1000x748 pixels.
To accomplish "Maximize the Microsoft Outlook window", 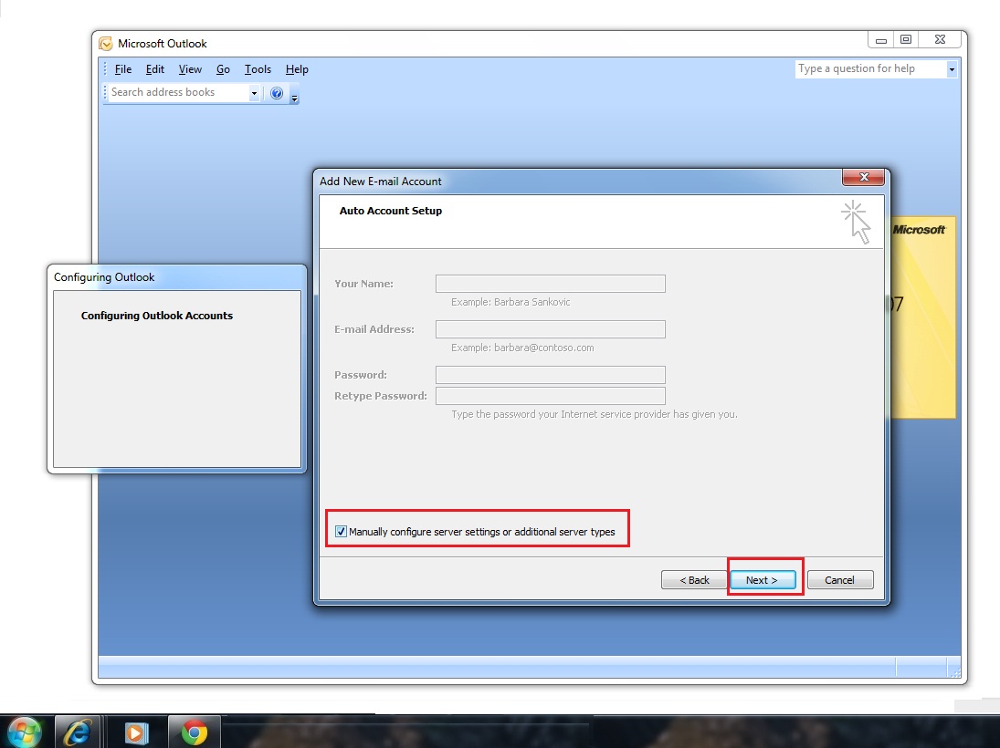I will pyautogui.click(x=906, y=40).
